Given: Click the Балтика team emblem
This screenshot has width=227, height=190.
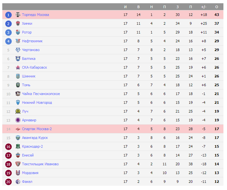Looking at the screenshot, I should (18, 59).
